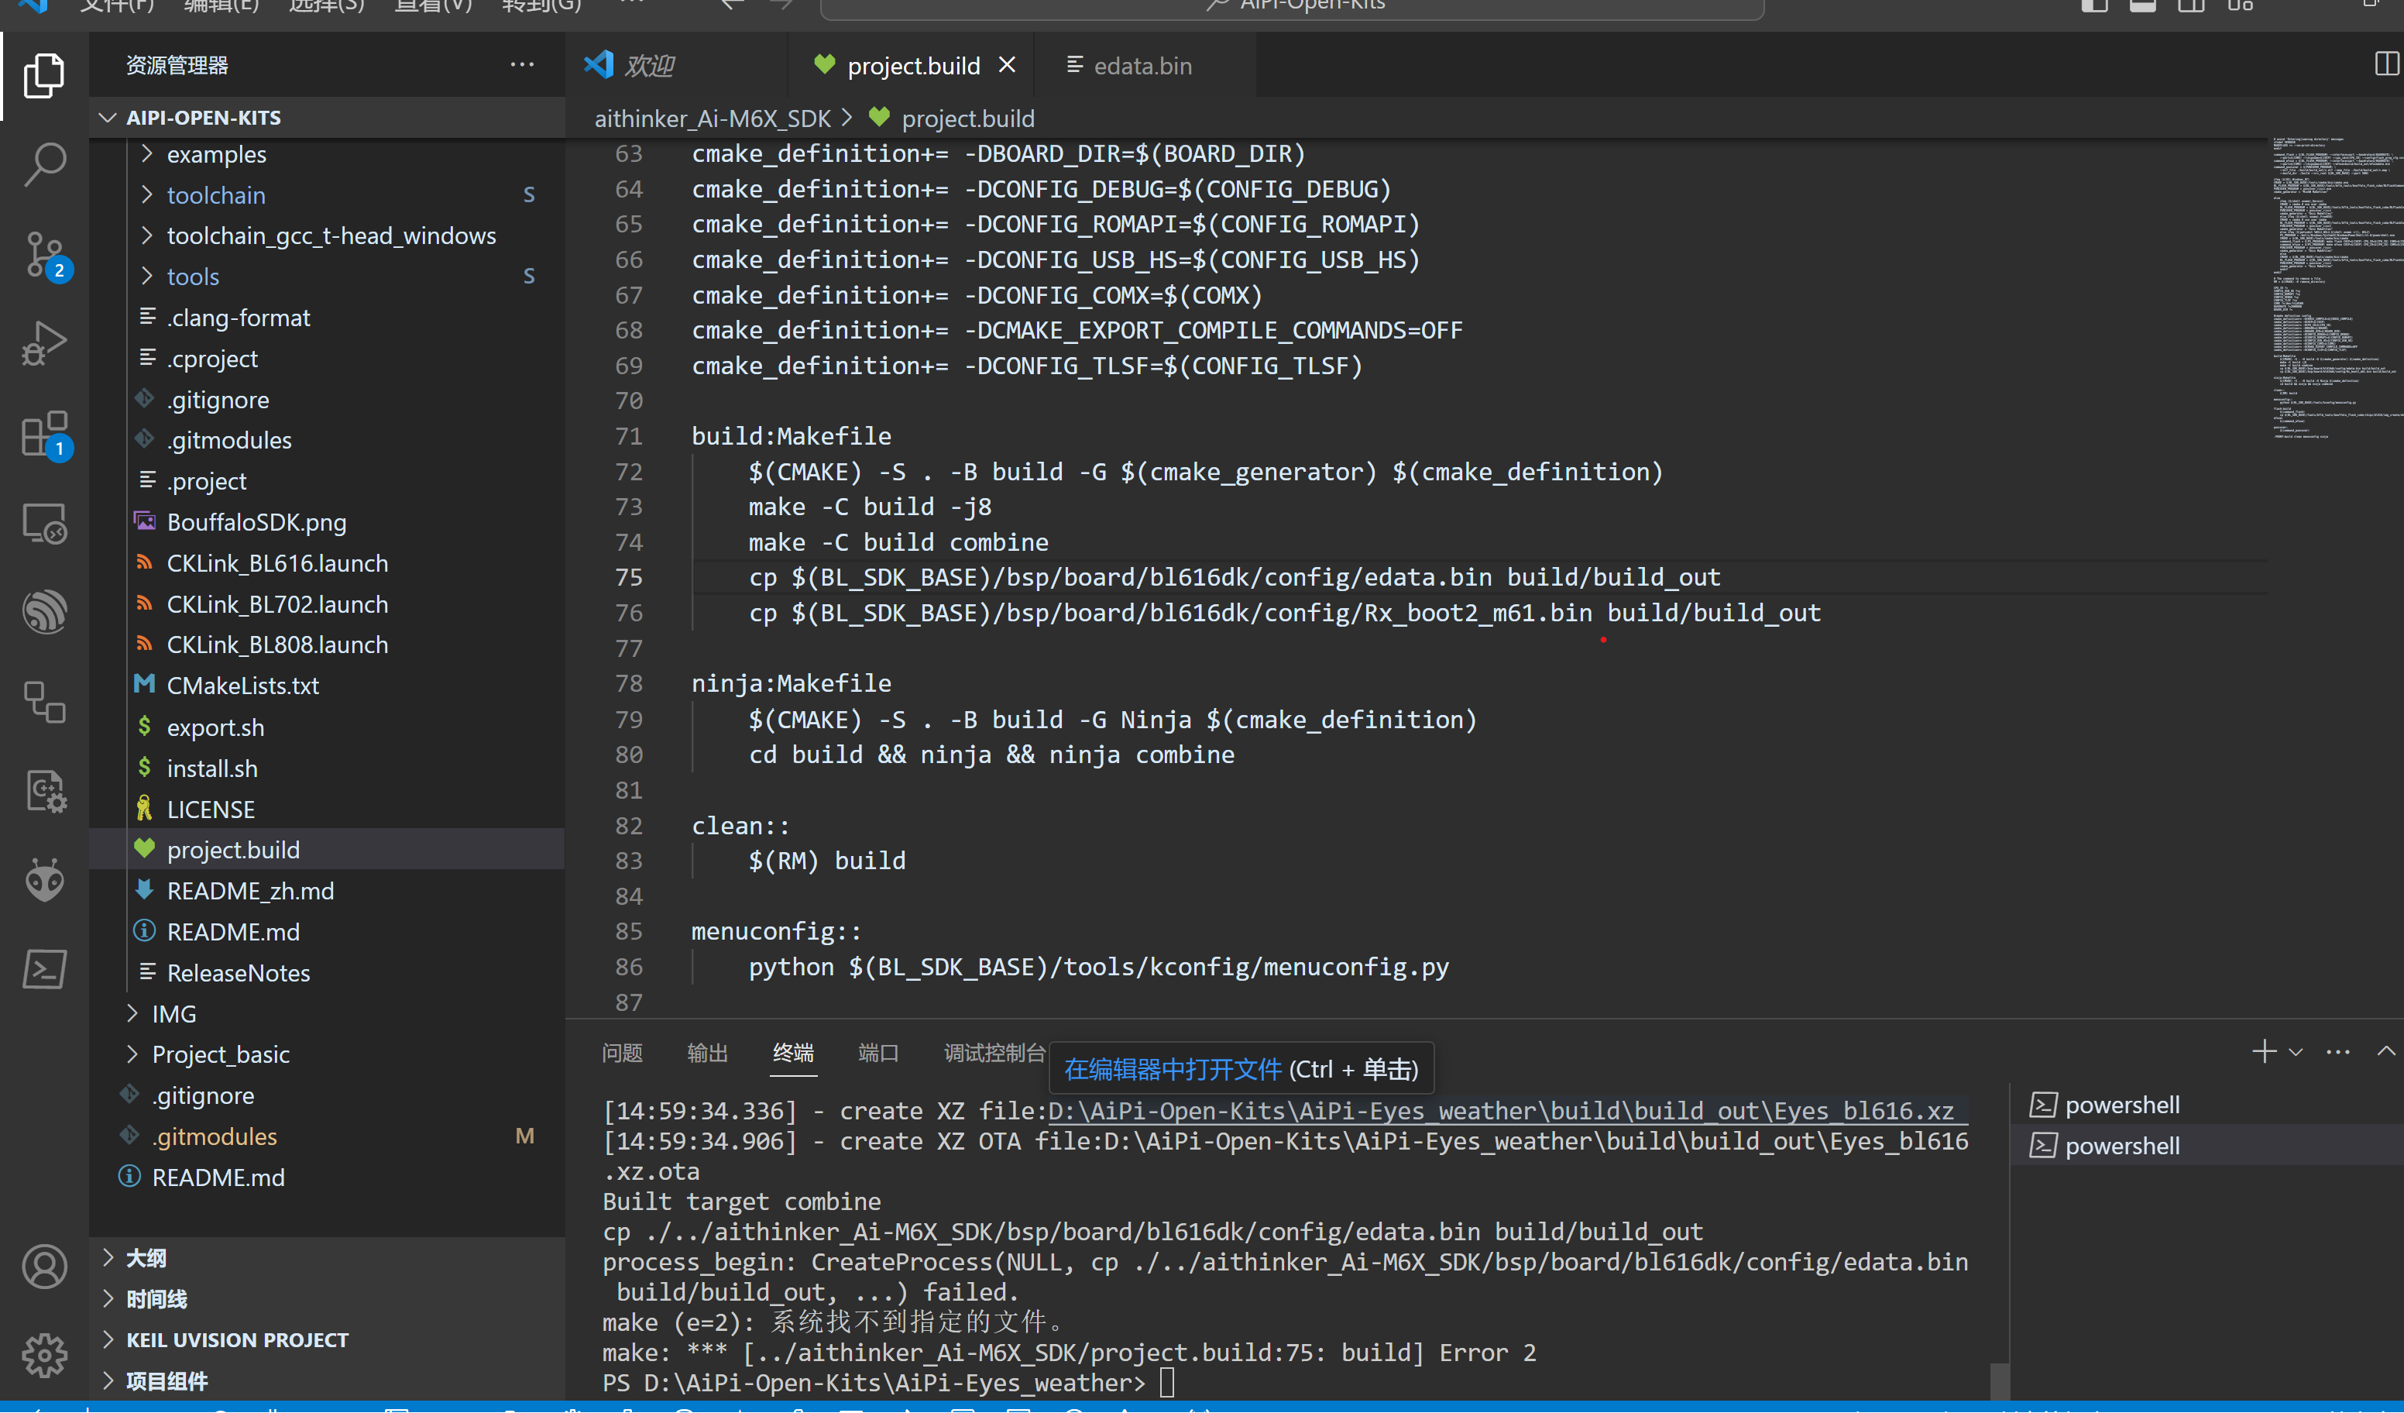Expand the 项目组件 section

(x=327, y=1380)
